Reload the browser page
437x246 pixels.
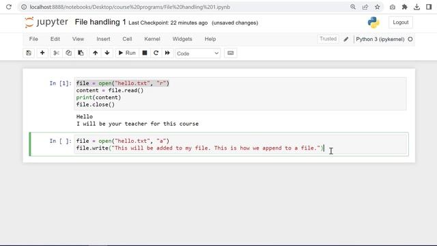[x=9, y=7]
